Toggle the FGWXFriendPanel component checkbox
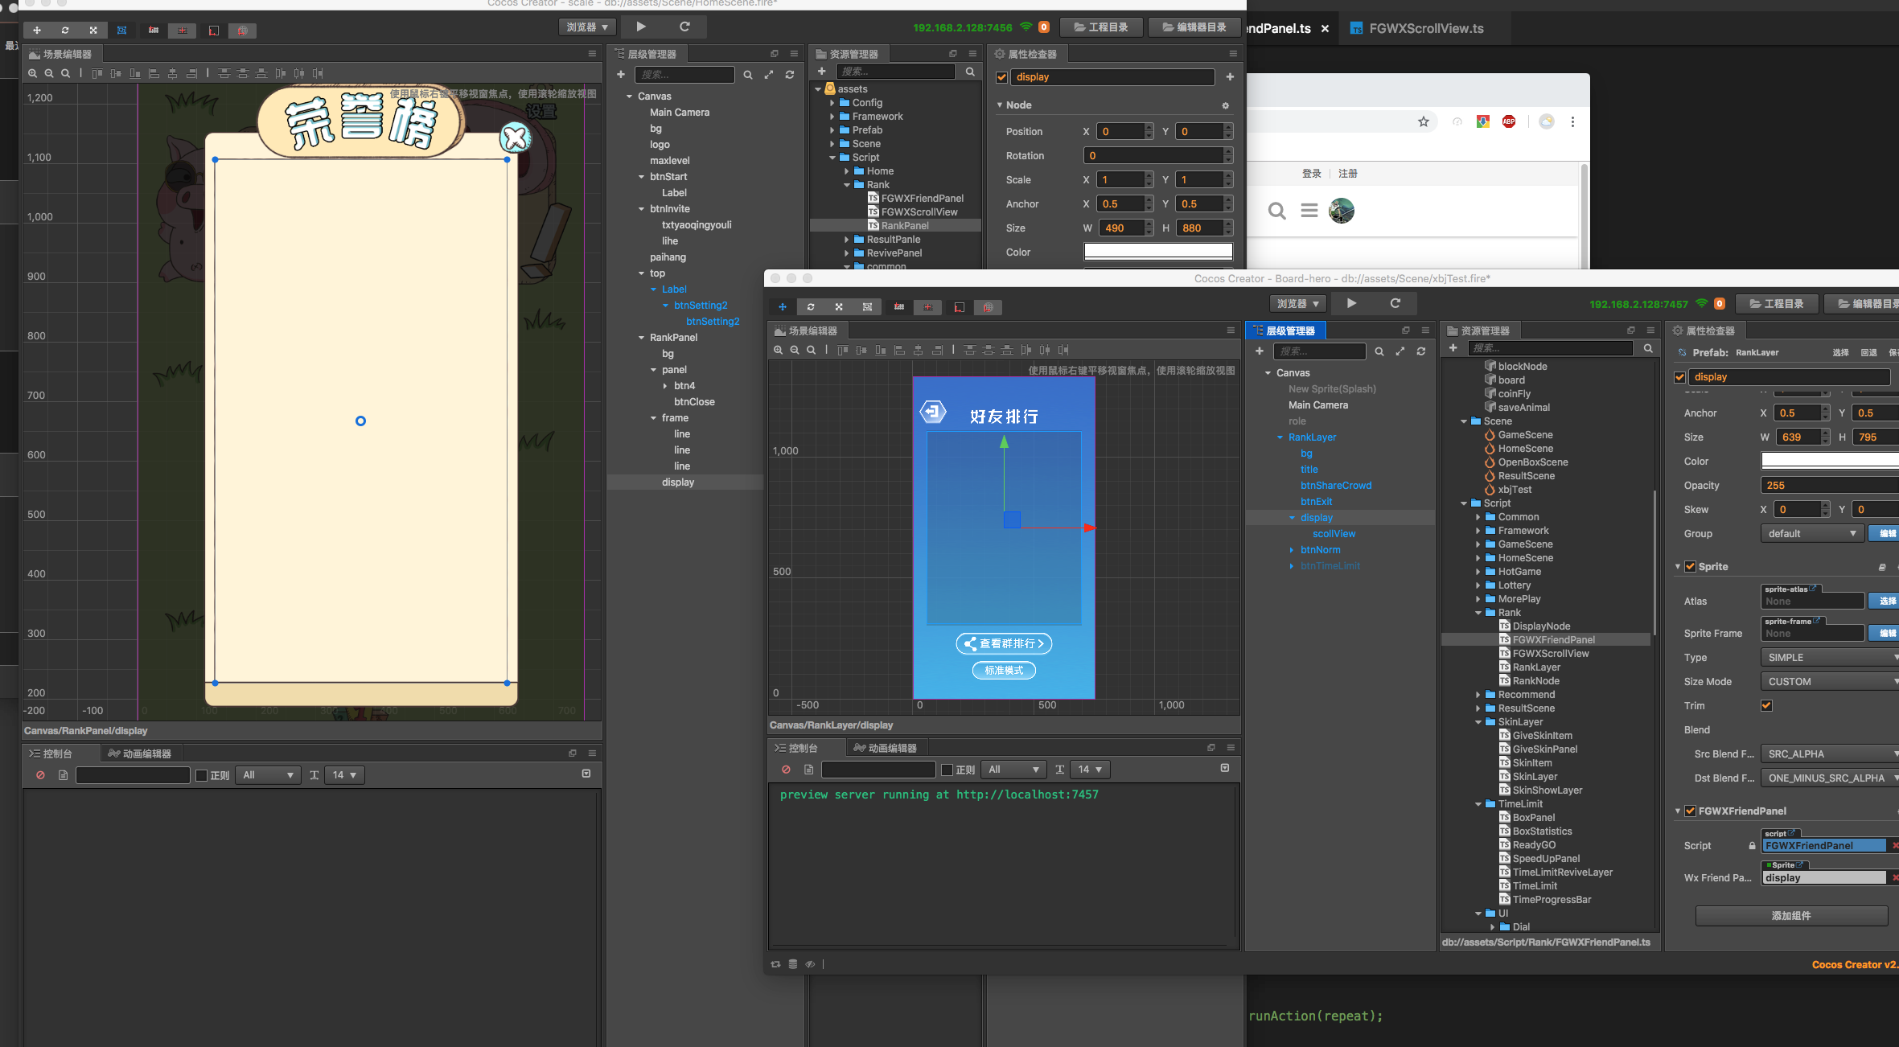1899x1047 pixels. click(x=1690, y=811)
